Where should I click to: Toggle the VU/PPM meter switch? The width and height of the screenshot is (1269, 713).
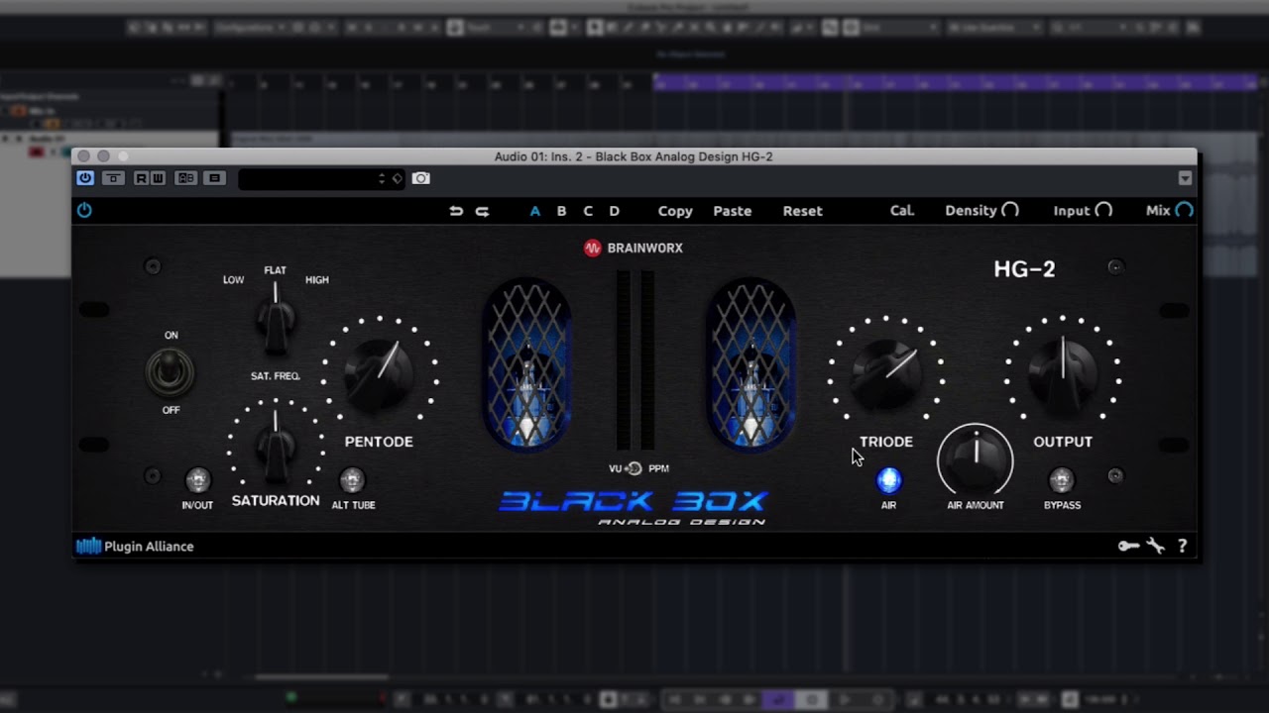click(x=634, y=468)
